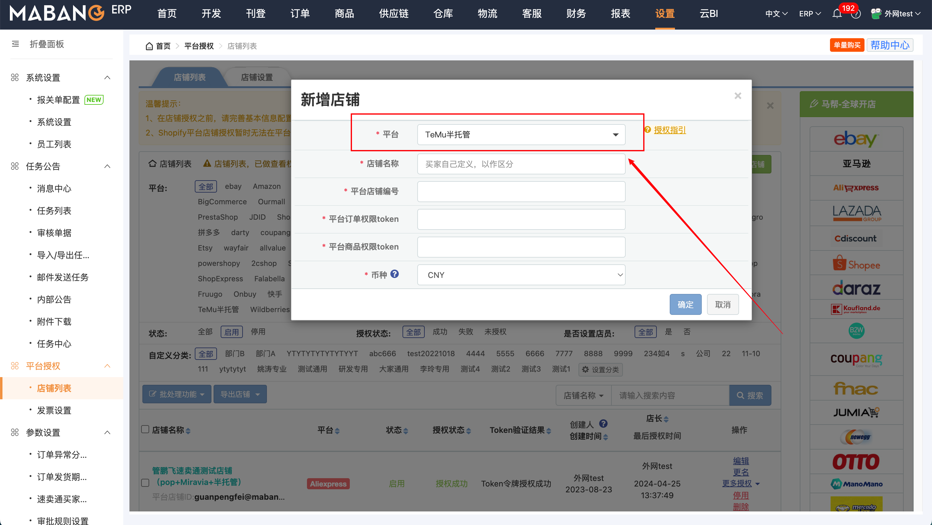Image resolution: width=932 pixels, height=525 pixels.
Task: Toggle the 折叠面板 sidebar collapse icon
Action: (x=15, y=44)
